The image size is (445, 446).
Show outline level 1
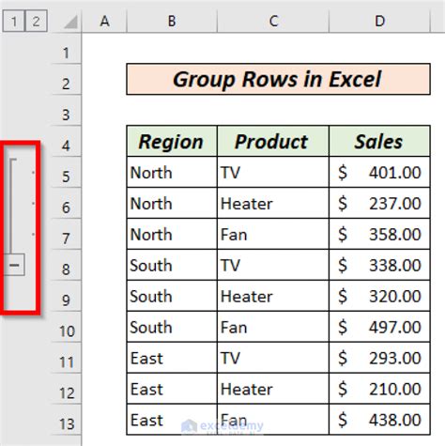14,21
